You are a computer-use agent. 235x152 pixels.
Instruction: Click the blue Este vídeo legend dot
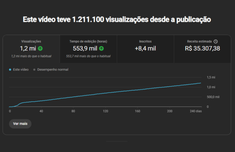click(9, 70)
